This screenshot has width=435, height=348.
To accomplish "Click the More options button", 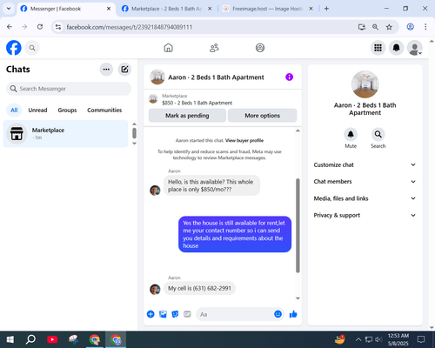I will point(262,116).
